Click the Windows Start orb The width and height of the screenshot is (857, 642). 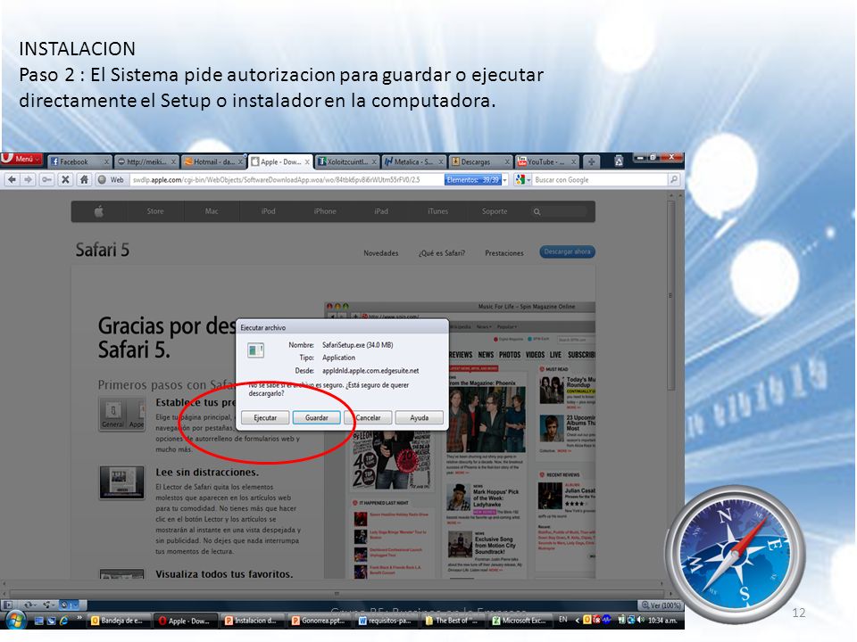coord(15,621)
